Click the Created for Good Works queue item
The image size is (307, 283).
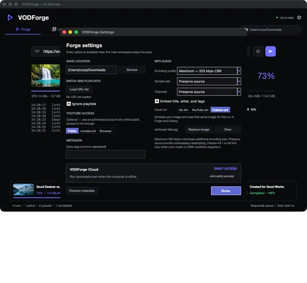click(x=271, y=190)
